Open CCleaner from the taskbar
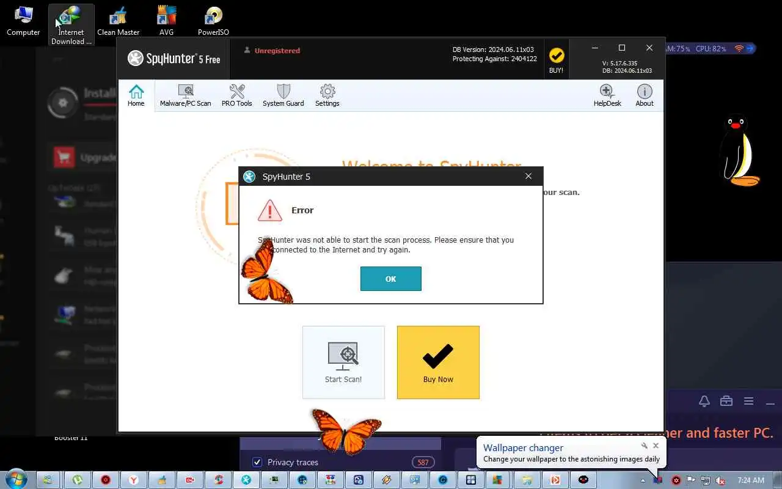The width and height of the screenshot is (782, 489). coord(218,480)
